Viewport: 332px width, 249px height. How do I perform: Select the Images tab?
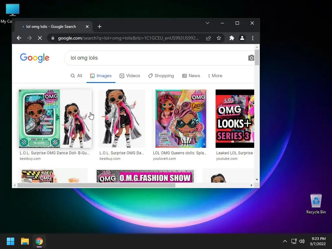click(101, 76)
